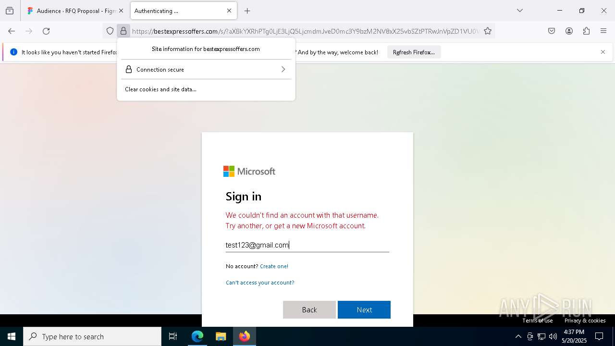
Task: Click the Next button
Action: (x=364, y=310)
